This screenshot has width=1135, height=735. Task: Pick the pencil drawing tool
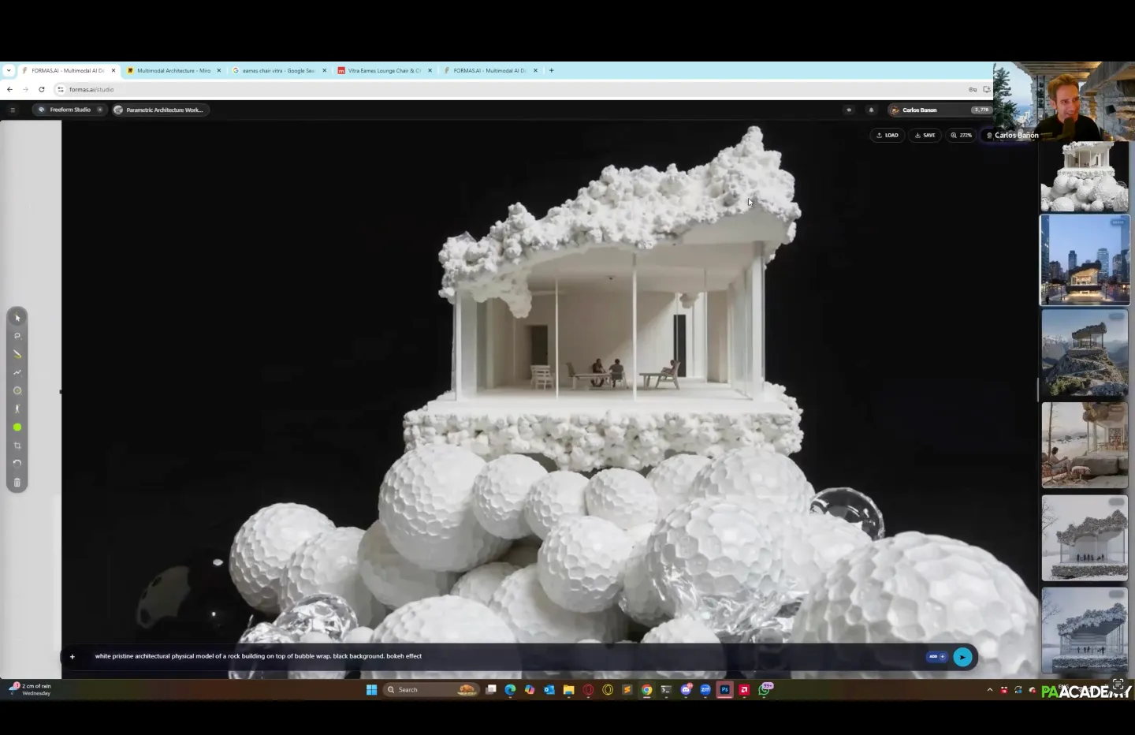tap(17, 354)
